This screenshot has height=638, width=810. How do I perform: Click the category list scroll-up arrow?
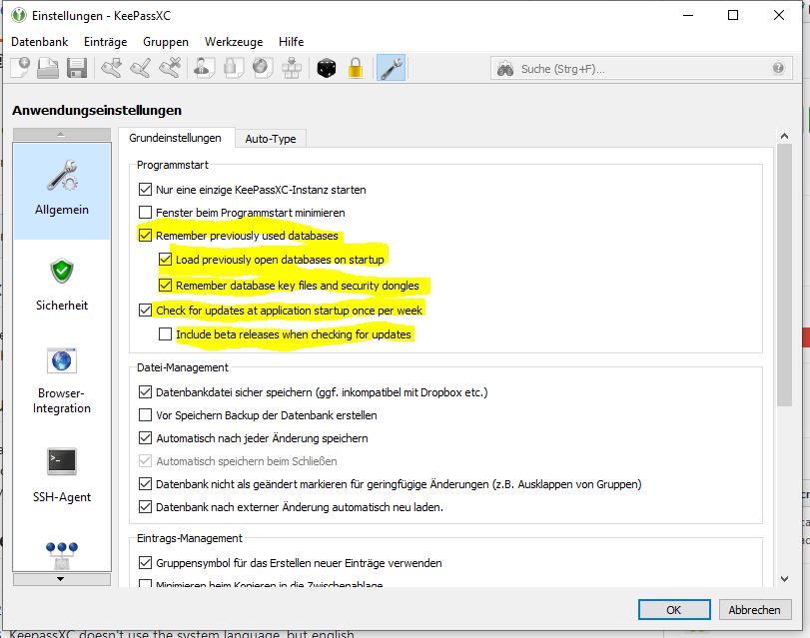62,135
